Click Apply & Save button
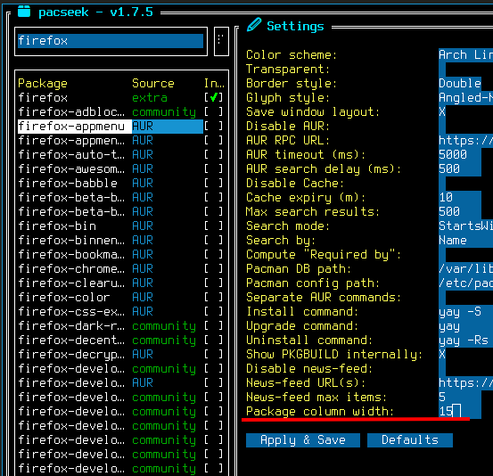The width and height of the screenshot is (493, 476). [303, 439]
